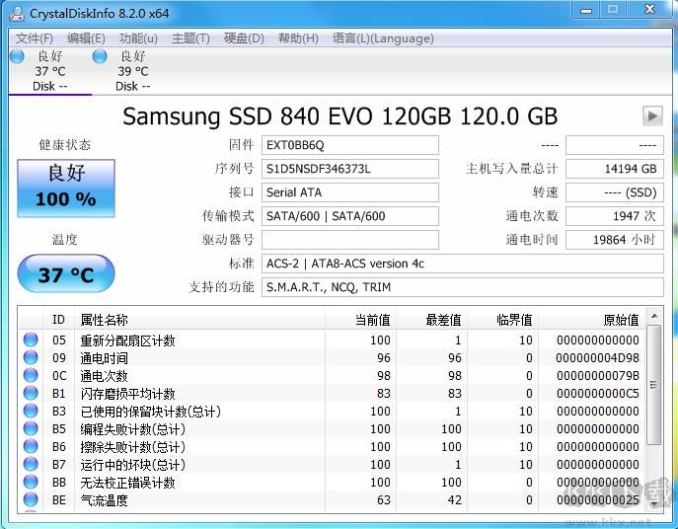
Task: Click status orb for attribute BB
Action: click(31, 482)
